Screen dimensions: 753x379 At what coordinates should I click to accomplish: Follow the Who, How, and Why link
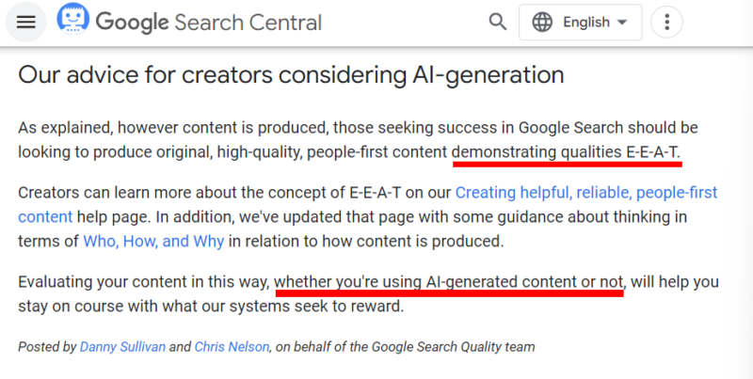[153, 241]
